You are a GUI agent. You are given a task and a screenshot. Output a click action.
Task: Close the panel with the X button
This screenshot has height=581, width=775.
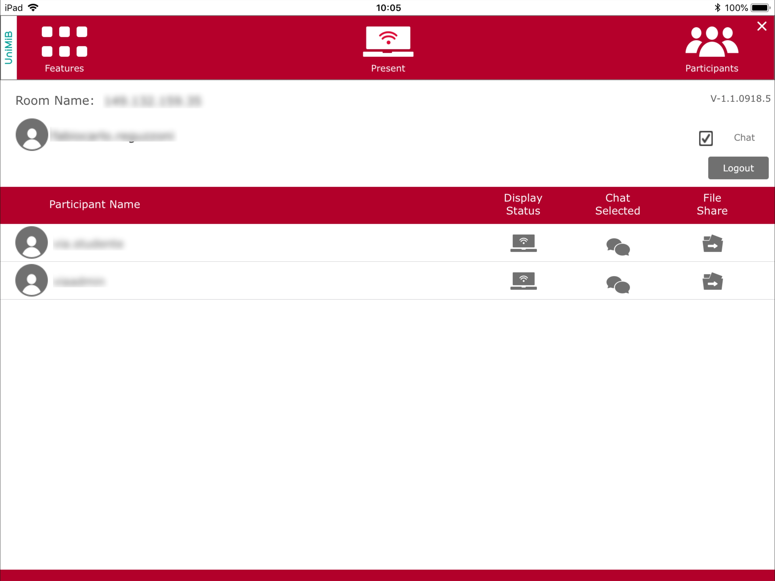click(x=761, y=26)
